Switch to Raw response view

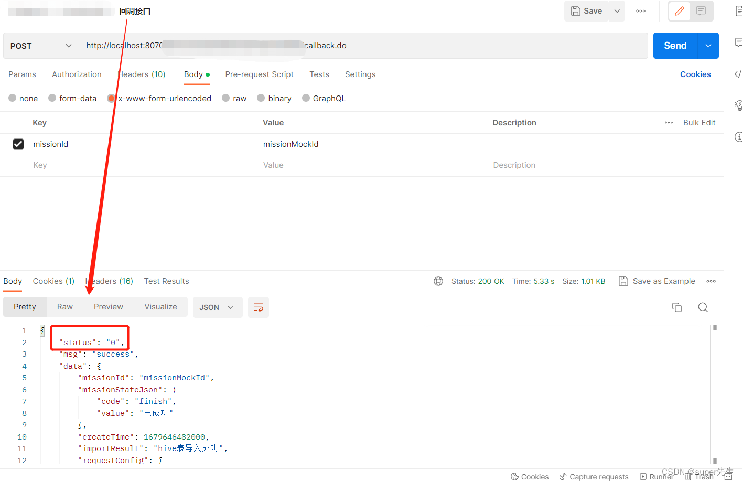tap(65, 307)
